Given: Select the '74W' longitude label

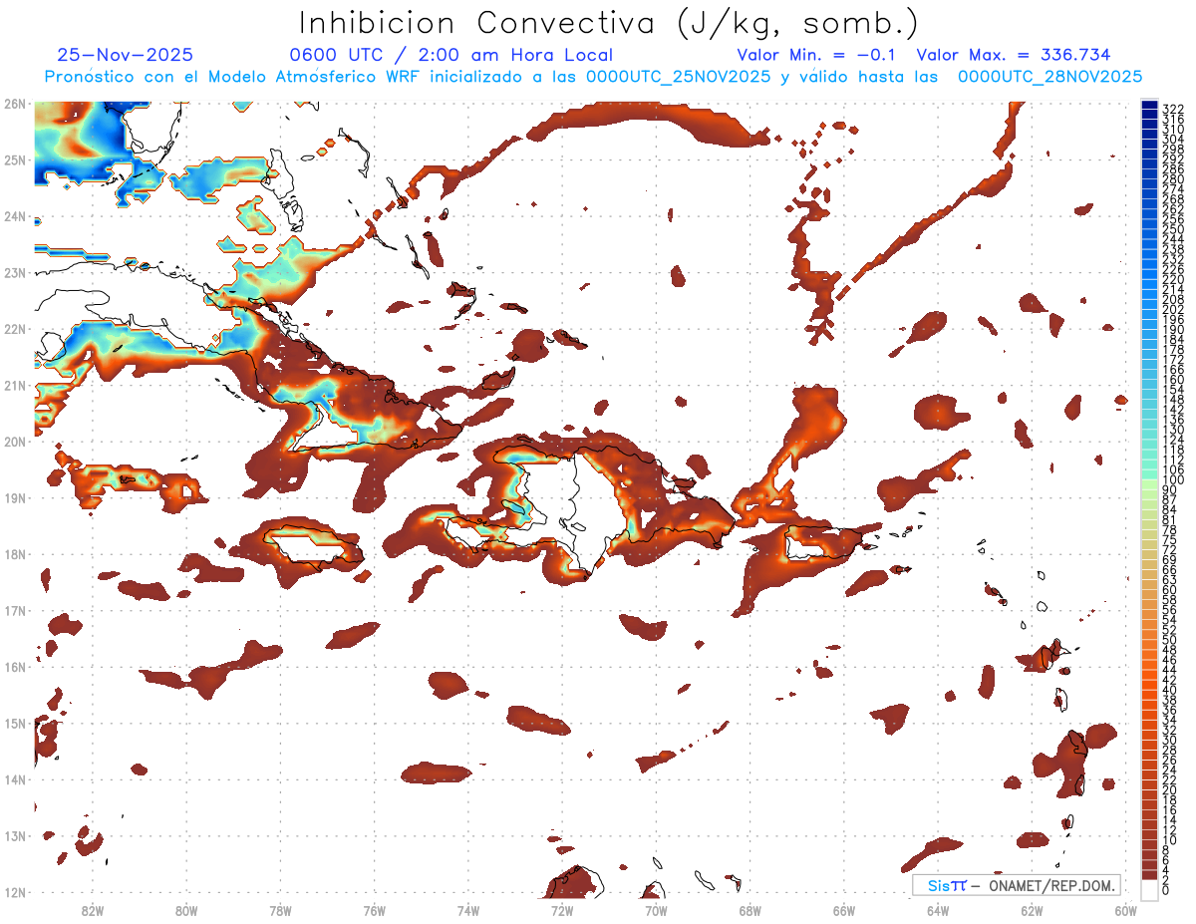Looking at the screenshot, I should [467, 910].
